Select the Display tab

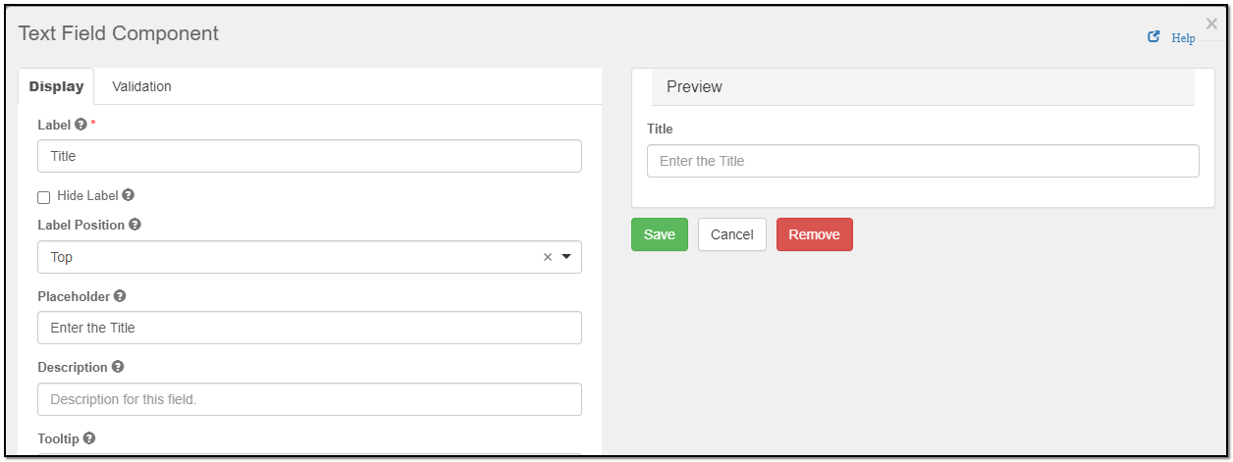click(56, 86)
